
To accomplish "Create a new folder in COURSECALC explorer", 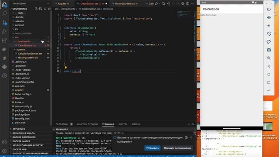I will click(41, 9).
